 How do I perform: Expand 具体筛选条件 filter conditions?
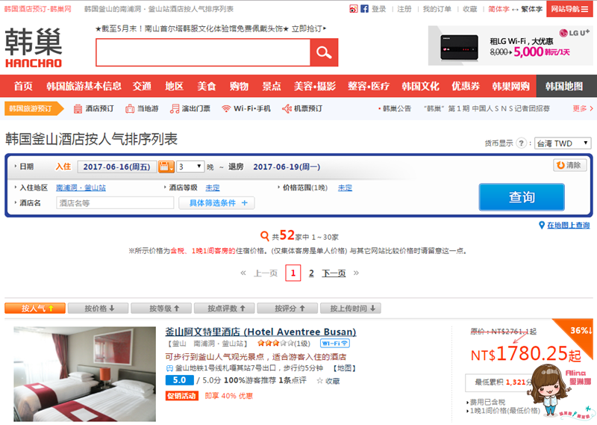point(216,202)
